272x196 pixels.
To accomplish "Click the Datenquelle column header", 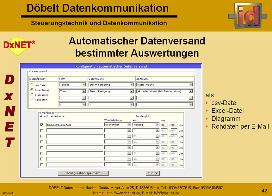I will pos(96,79).
